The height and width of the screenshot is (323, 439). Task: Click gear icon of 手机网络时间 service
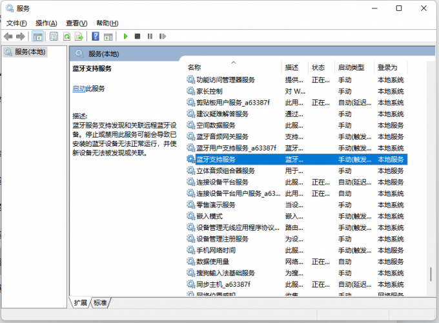pyautogui.click(x=190, y=250)
